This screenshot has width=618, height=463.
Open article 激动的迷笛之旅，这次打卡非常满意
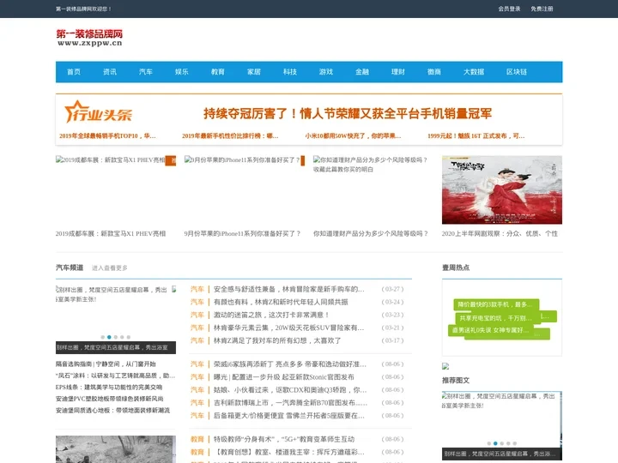pyautogui.click(x=271, y=315)
